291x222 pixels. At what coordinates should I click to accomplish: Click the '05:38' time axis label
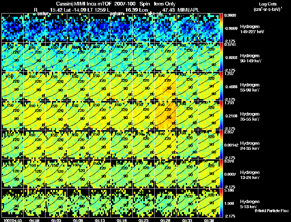(209, 220)
